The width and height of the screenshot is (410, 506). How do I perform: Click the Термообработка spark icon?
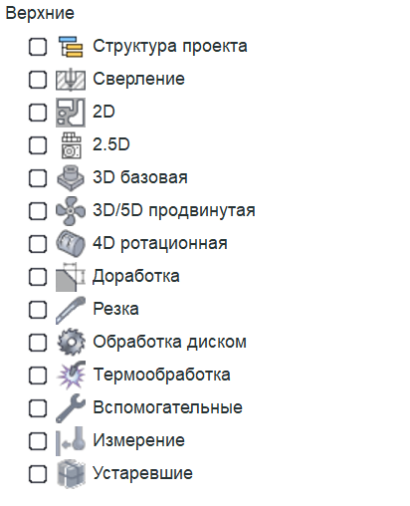coord(71,375)
